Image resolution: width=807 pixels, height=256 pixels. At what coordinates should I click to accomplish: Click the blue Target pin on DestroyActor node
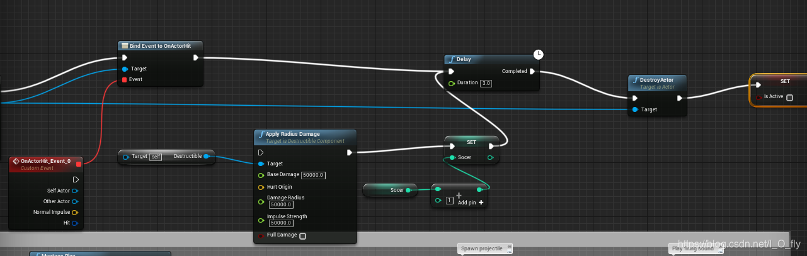[x=635, y=109]
